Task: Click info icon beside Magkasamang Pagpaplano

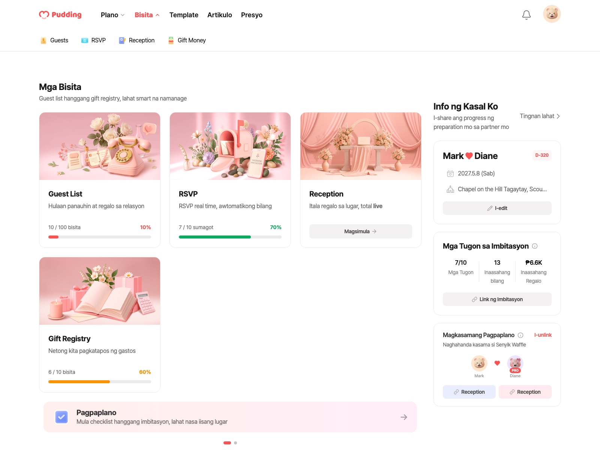Action: 520,335
